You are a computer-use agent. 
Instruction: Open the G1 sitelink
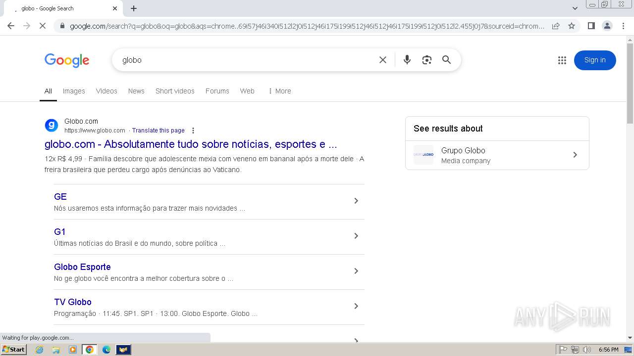(60, 232)
